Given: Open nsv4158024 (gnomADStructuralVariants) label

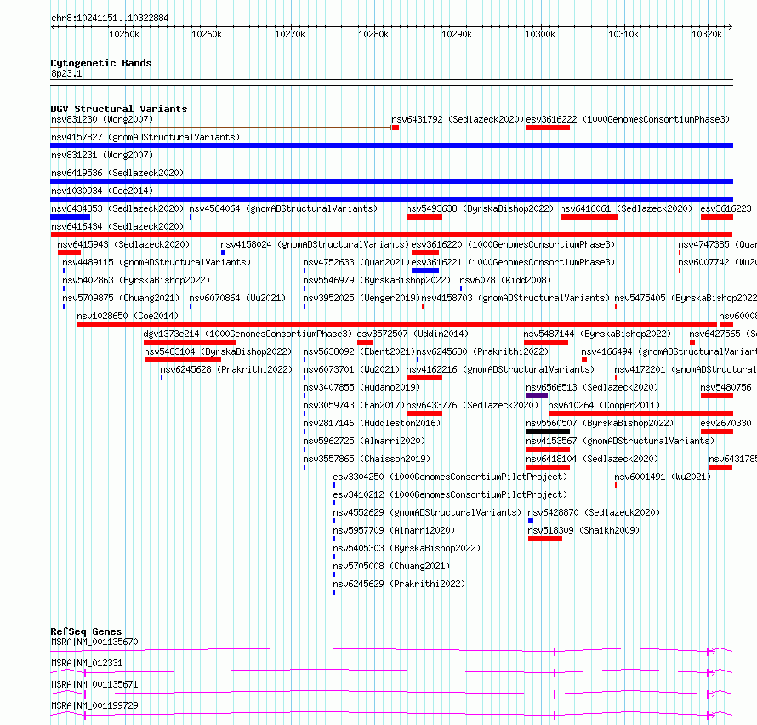Looking at the screenshot, I should point(315,244).
